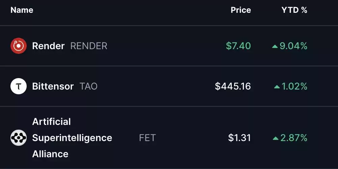Sort by the Name column header
The width and height of the screenshot is (338, 169).
tap(22, 10)
